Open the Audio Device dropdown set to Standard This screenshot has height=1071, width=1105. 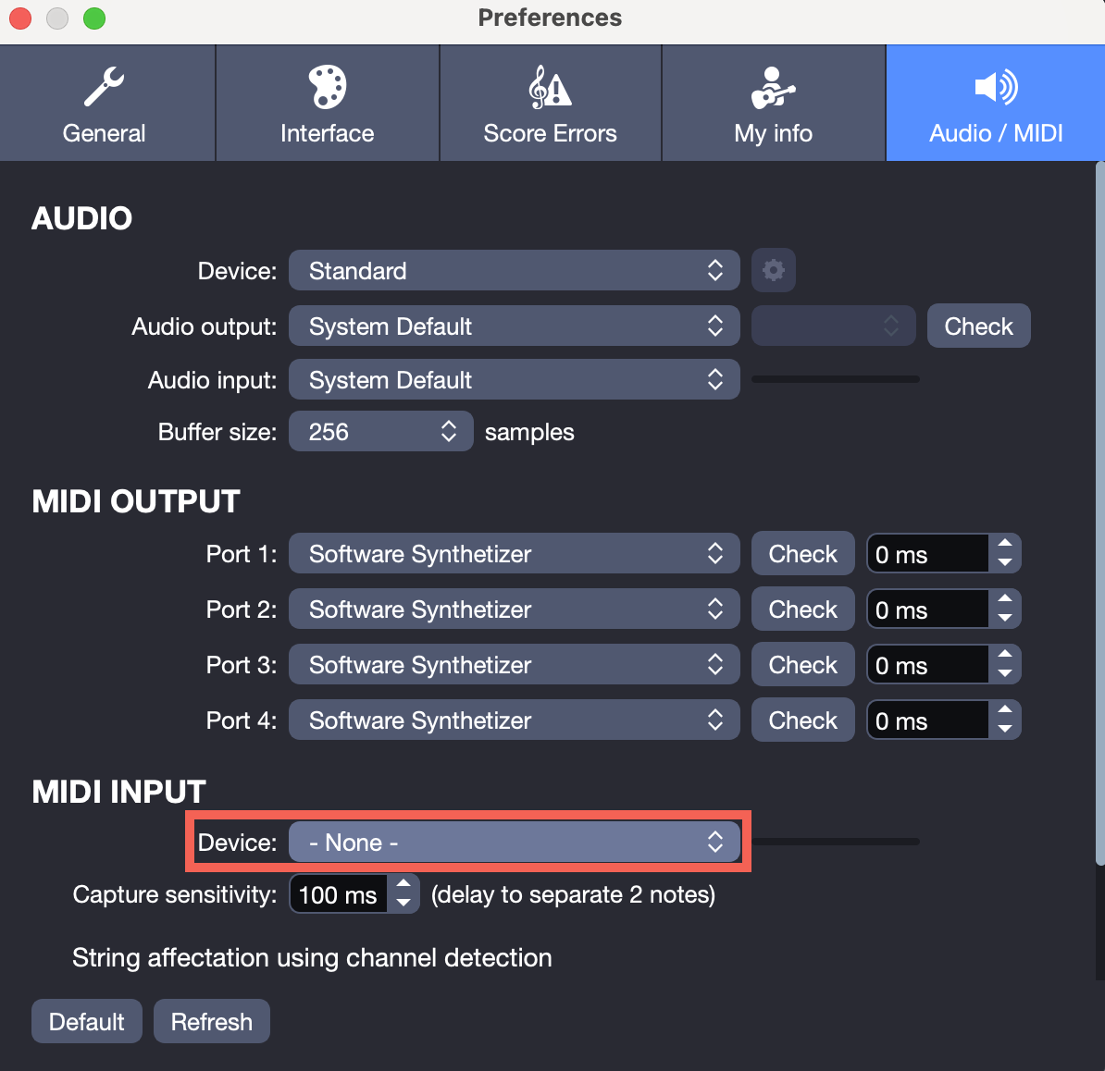[x=514, y=270]
